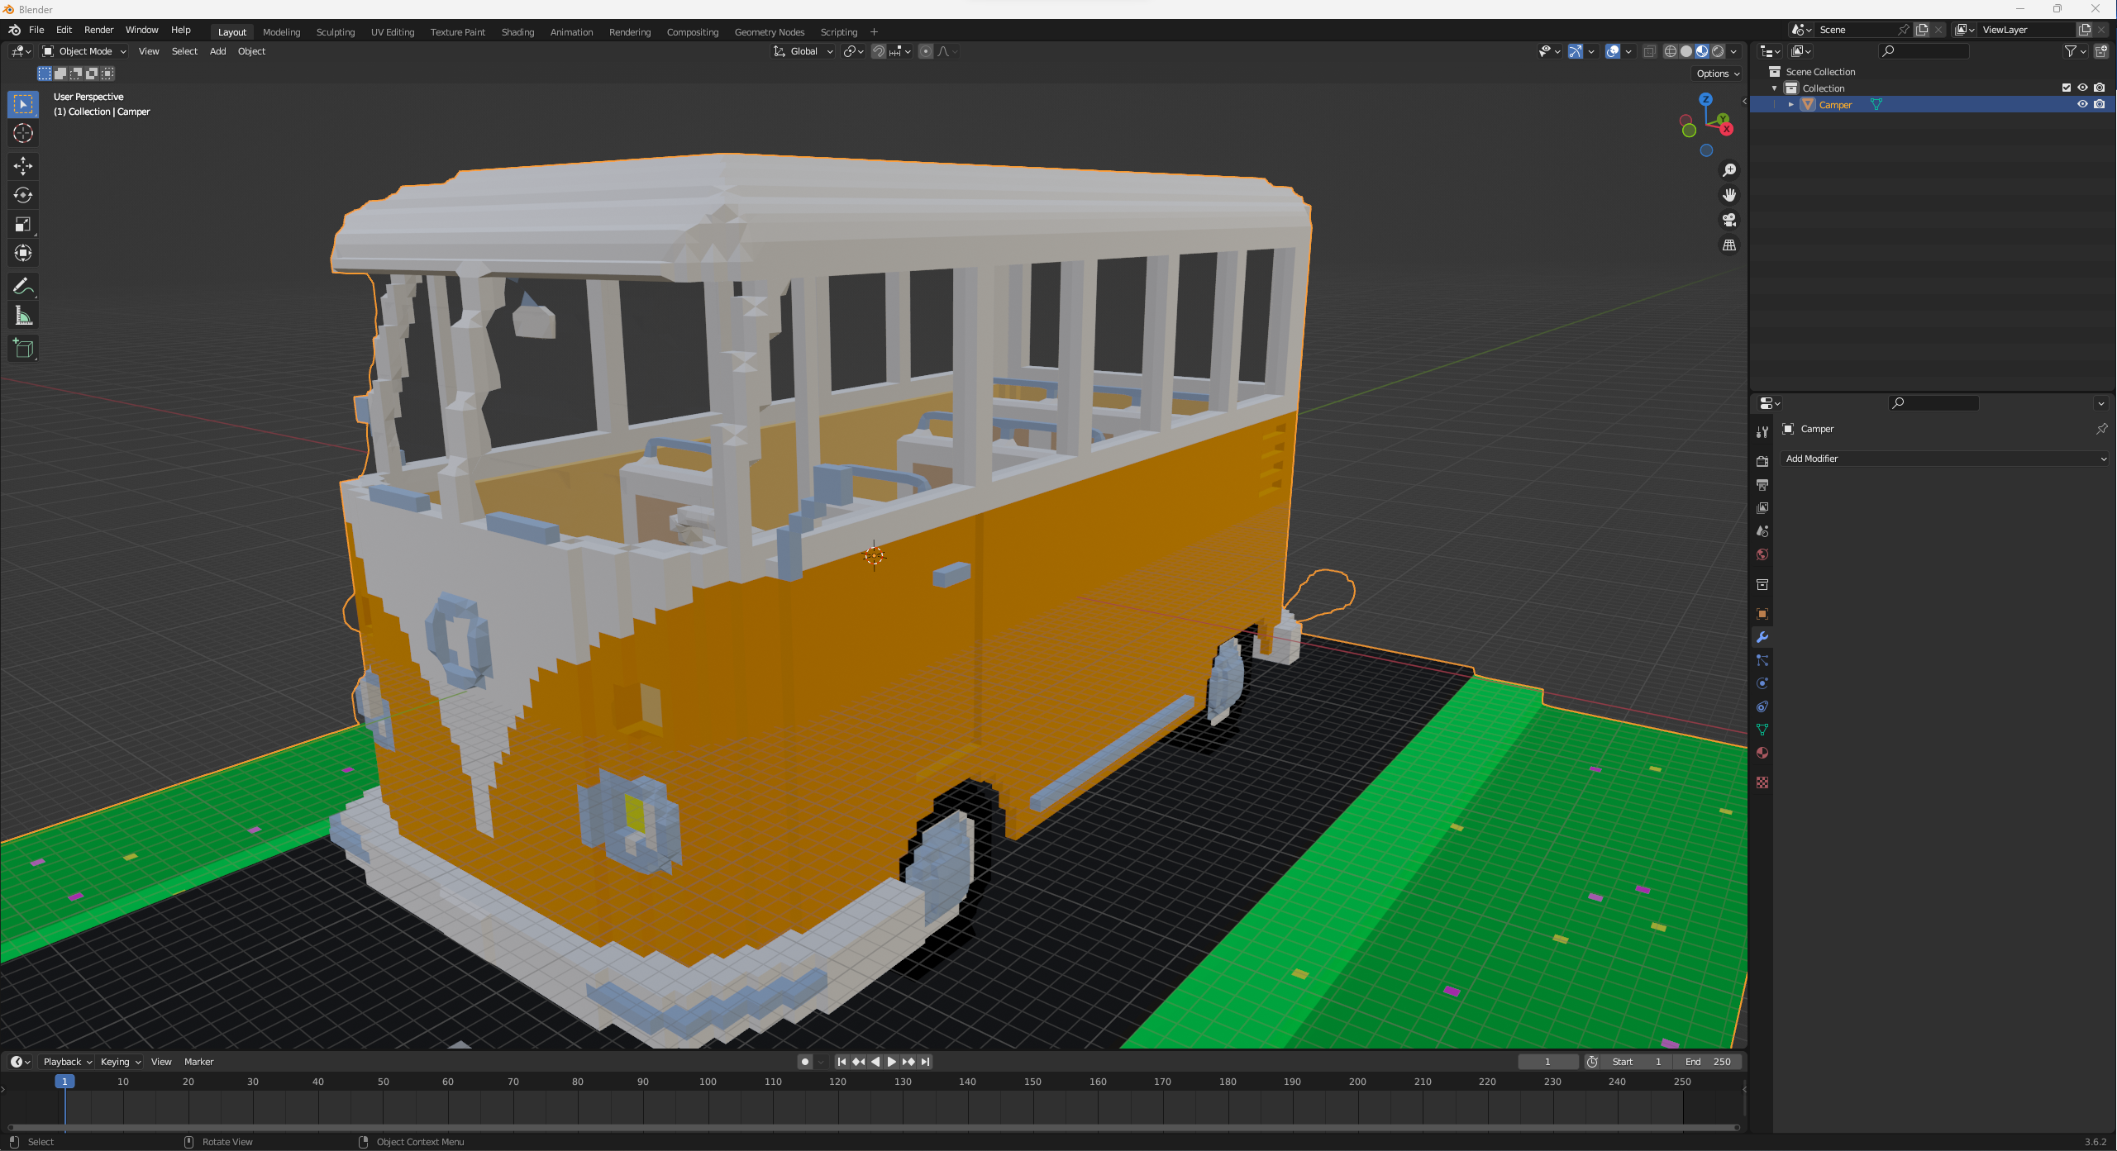Toggle snapping magnet icon
Viewport: 2117px width, 1151px height.
click(x=878, y=51)
